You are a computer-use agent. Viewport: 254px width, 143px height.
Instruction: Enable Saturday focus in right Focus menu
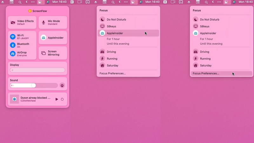[221, 65]
